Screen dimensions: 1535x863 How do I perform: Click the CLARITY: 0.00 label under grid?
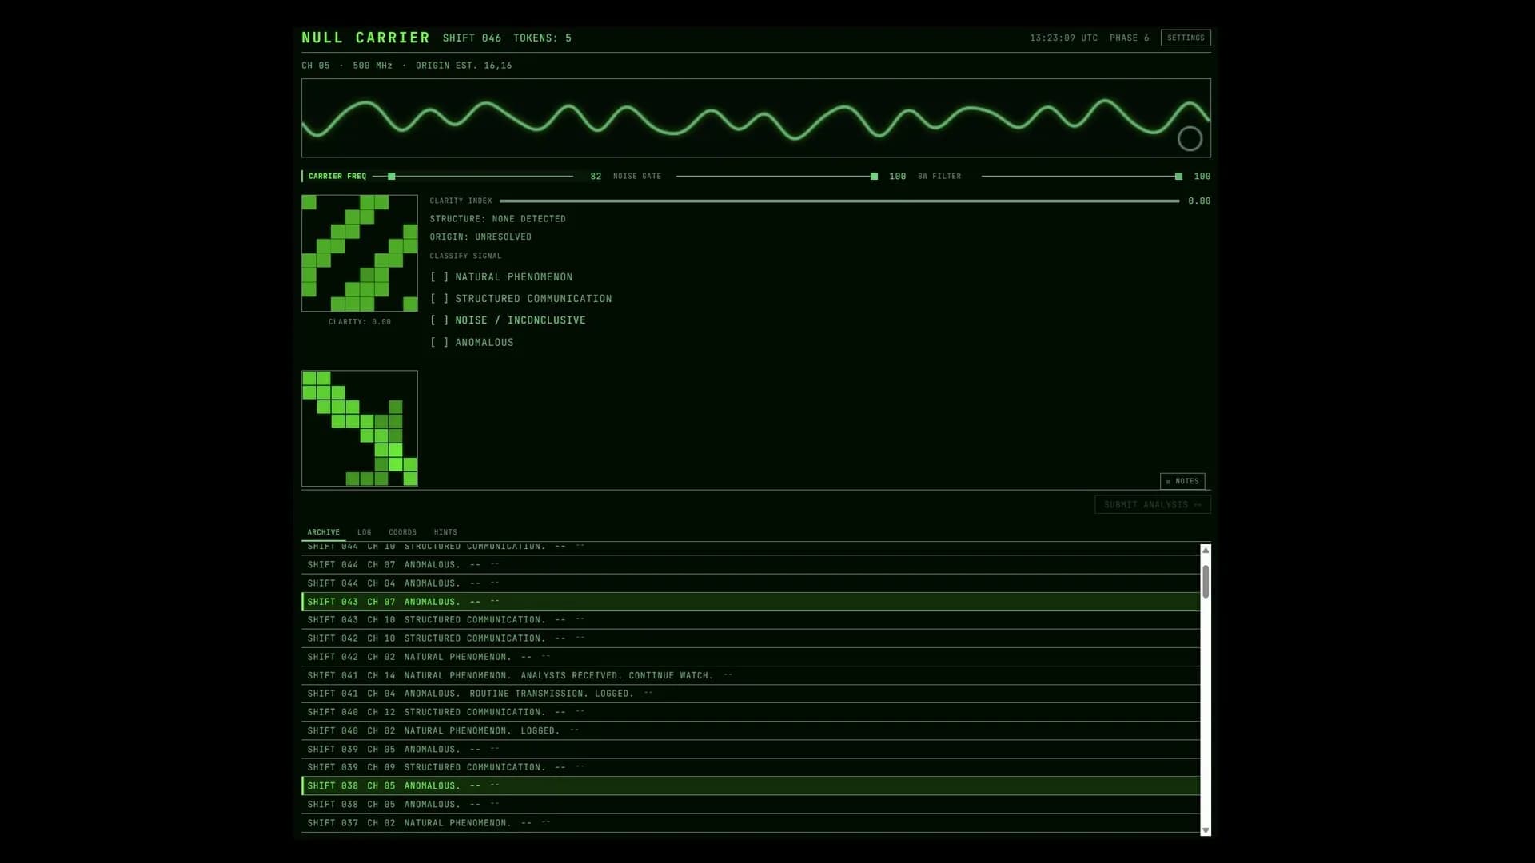pos(359,322)
